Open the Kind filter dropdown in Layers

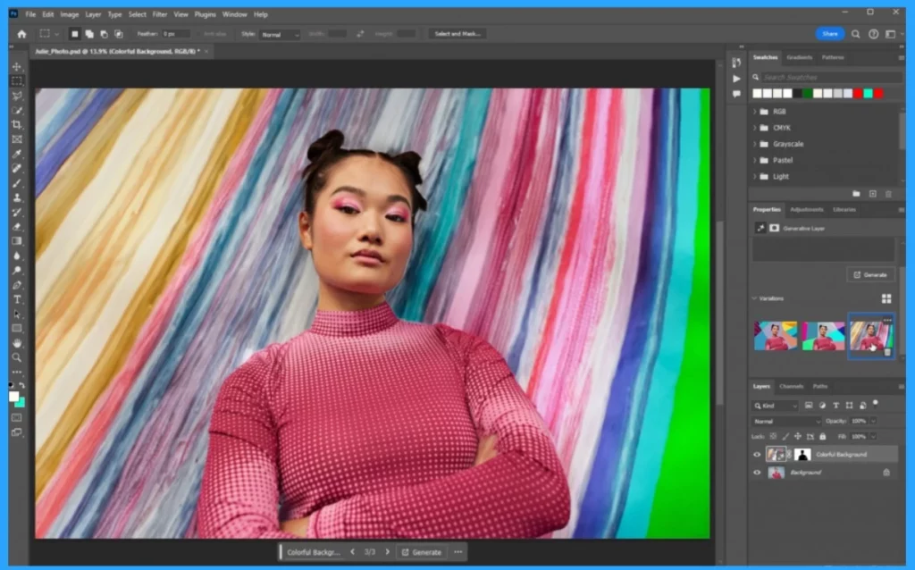775,406
